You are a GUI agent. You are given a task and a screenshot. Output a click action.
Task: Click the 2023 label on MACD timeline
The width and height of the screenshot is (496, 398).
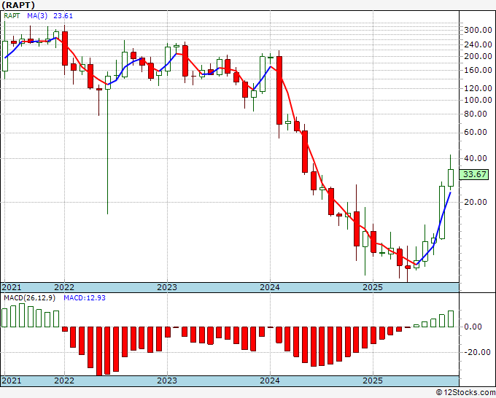[x=167, y=381]
